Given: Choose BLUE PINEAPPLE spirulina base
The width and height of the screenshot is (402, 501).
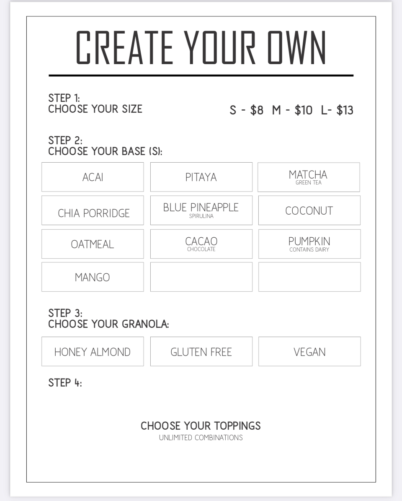Looking at the screenshot, I should (201, 210).
